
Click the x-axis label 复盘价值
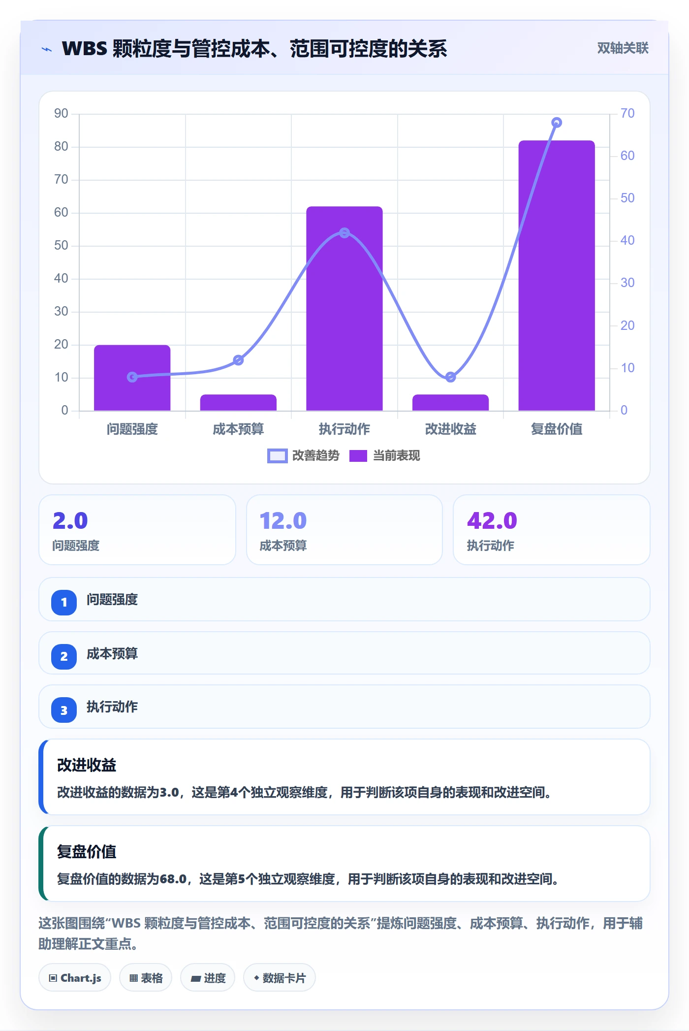point(557,429)
